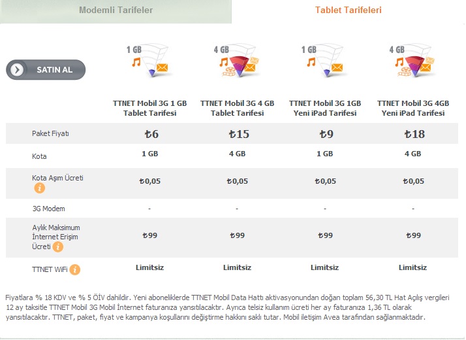This screenshot has height=340, width=466.
Task: Open the Kota Aşım Ücreti info icon
Action: (40, 188)
